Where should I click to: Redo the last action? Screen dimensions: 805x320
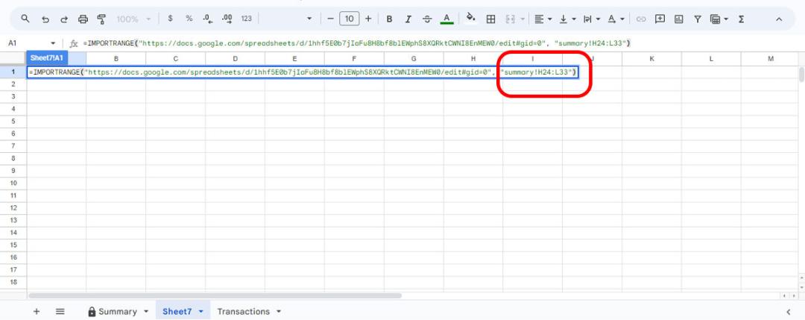64,19
